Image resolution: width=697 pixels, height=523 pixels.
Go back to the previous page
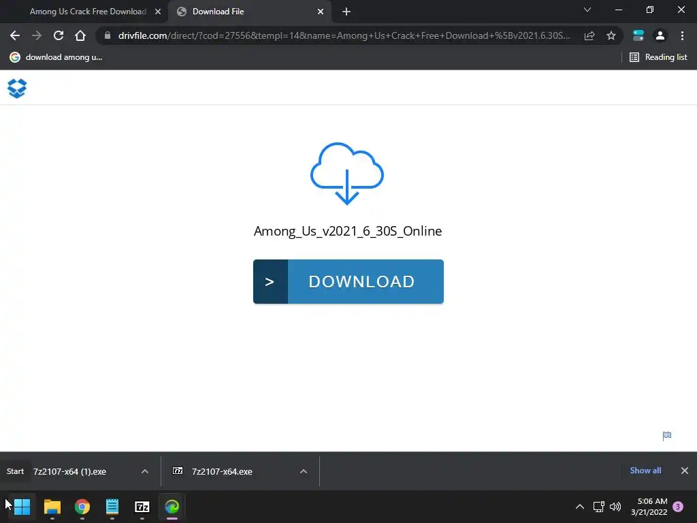pyautogui.click(x=15, y=35)
